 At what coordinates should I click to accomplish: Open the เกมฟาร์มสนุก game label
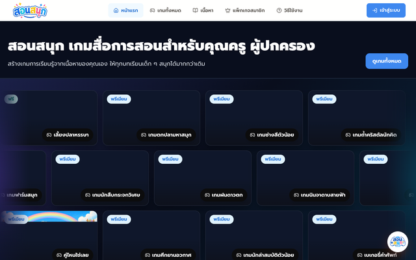pyautogui.click(x=20, y=195)
